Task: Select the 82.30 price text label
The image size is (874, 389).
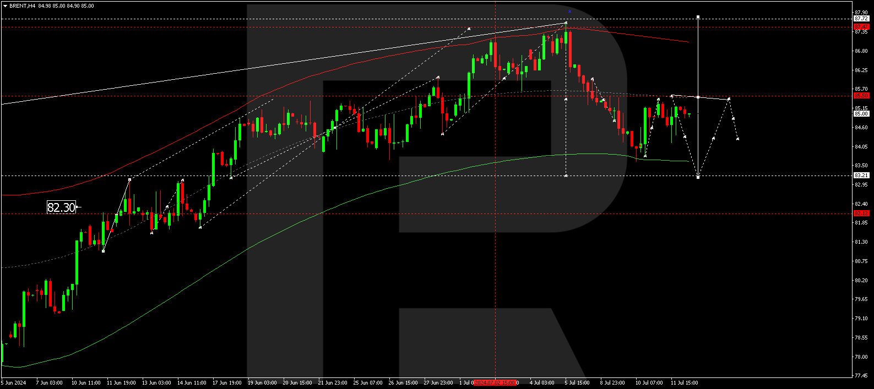Action: click(61, 207)
